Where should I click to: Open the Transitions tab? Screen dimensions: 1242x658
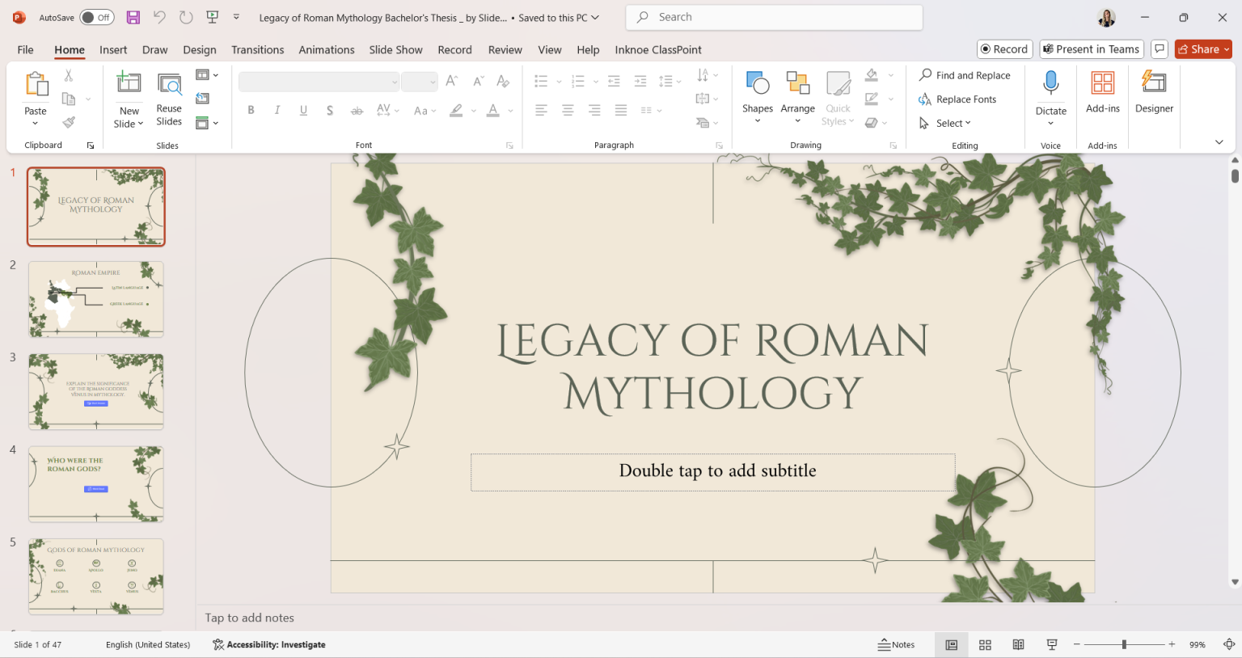[x=258, y=49]
